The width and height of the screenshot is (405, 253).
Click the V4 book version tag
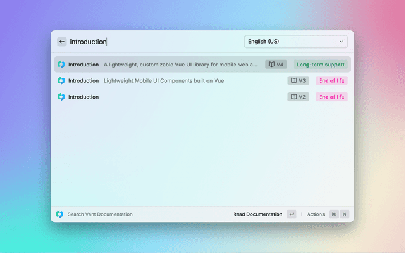276,65
